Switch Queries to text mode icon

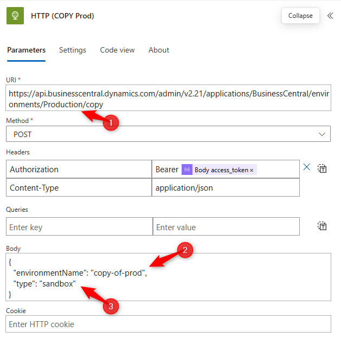(x=322, y=226)
